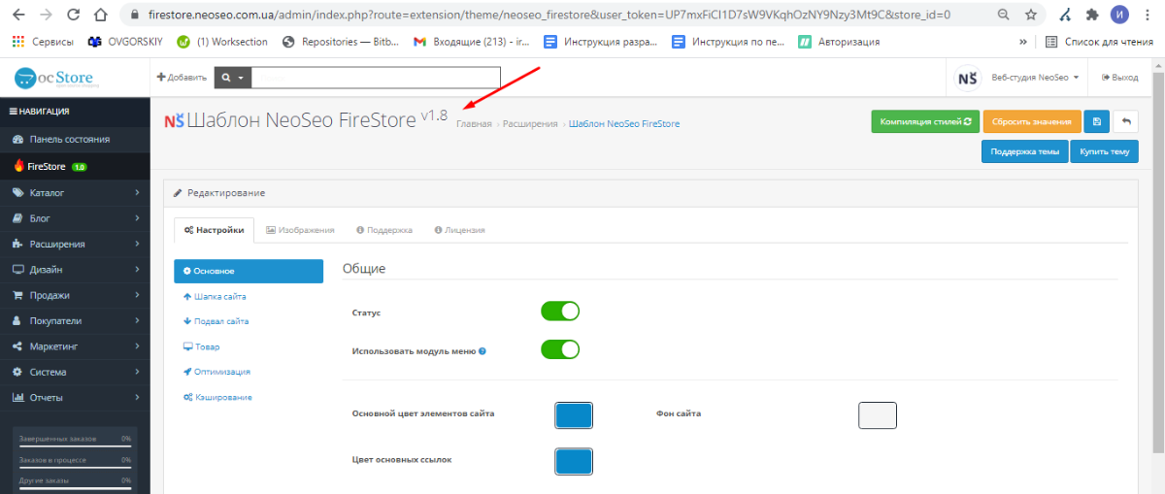Click the back reply arrow button
The width and height of the screenshot is (1165, 494).
point(1125,121)
